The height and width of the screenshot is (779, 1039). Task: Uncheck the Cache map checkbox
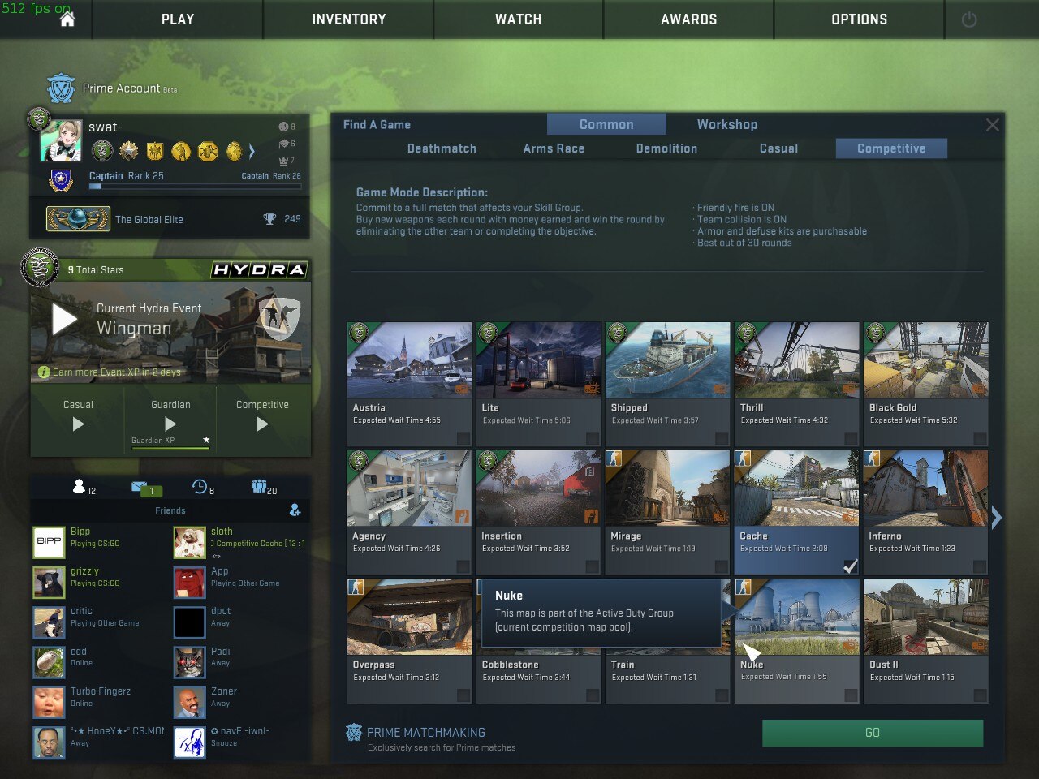tap(850, 566)
